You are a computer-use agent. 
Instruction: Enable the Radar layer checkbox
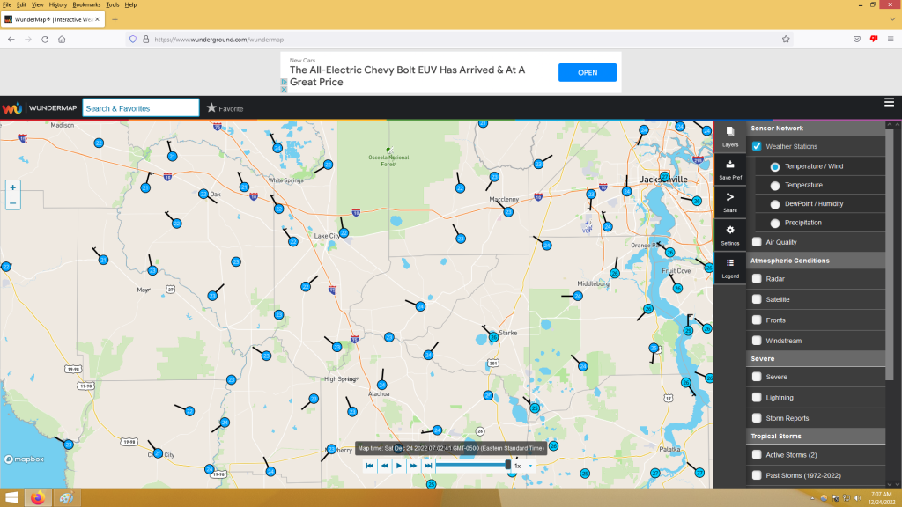coord(757,279)
